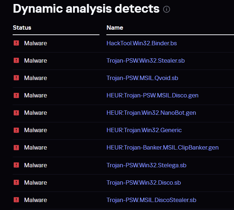Click the malware status icon for Trojan-PSW.MSIL.Qvoid.sb
The image size is (234, 210).
16,78
